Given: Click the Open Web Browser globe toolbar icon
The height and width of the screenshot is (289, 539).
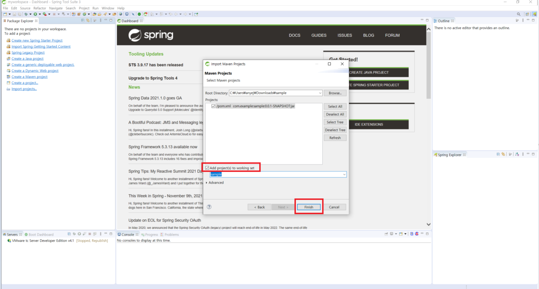Looking at the screenshot, I should (x=121, y=14).
